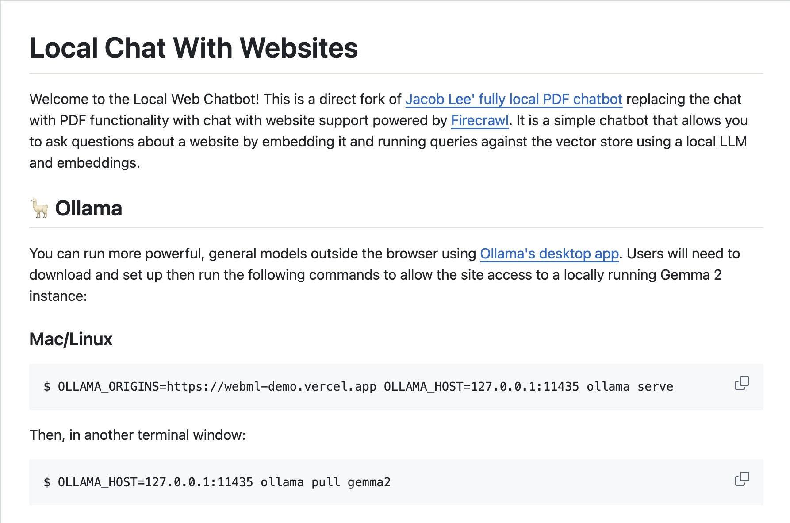Click the word serve in first command
The image size is (790, 523).
pyautogui.click(x=655, y=387)
